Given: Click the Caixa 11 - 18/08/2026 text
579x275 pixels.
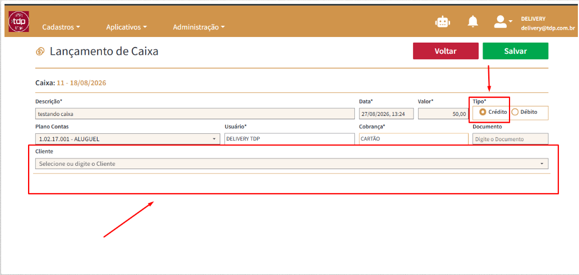Looking at the screenshot, I should coord(71,83).
